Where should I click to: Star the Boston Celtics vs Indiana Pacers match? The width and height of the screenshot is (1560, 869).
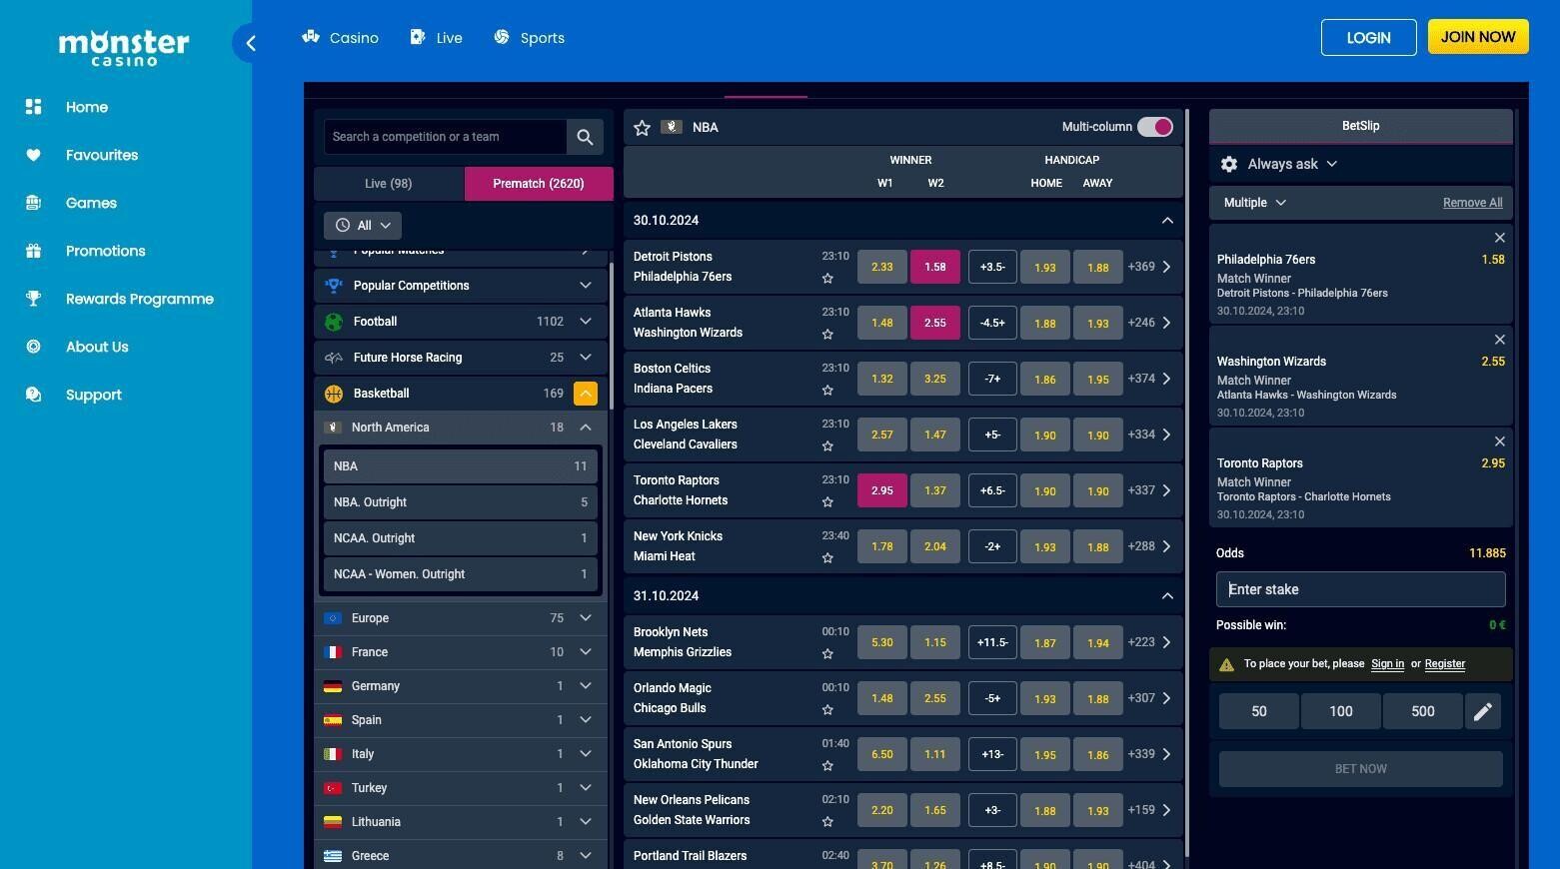827,391
